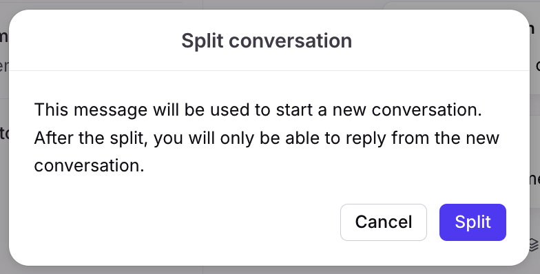This screenshot has width=540, height=274.
Task: Click the stacked layers icon behind the dialog
Action: point(534,245)
